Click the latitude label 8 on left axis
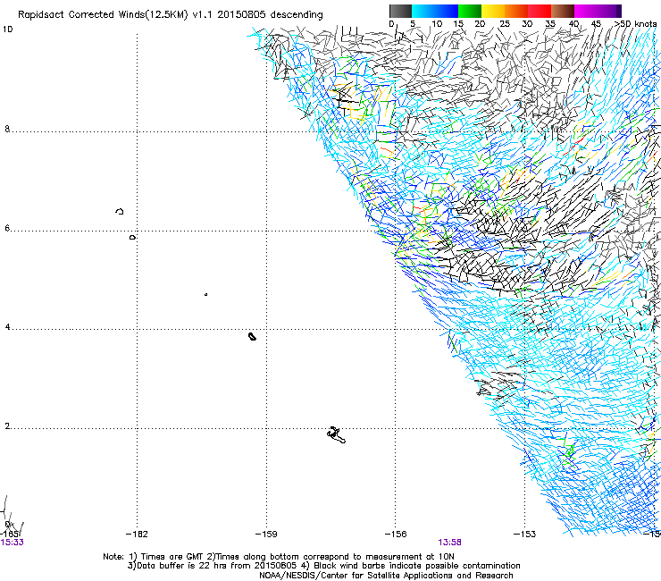The height and width of the screenshot is (581, 661). pyautogui.click(x=7, y=129)
